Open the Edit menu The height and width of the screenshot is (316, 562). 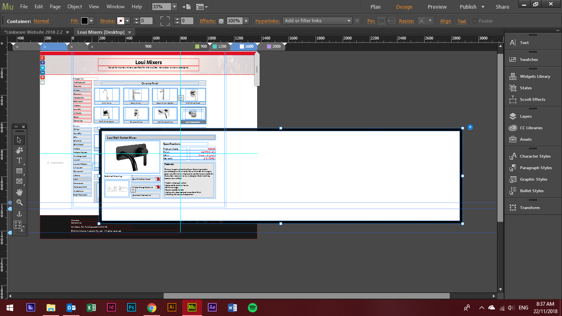(x=39, y=7)
